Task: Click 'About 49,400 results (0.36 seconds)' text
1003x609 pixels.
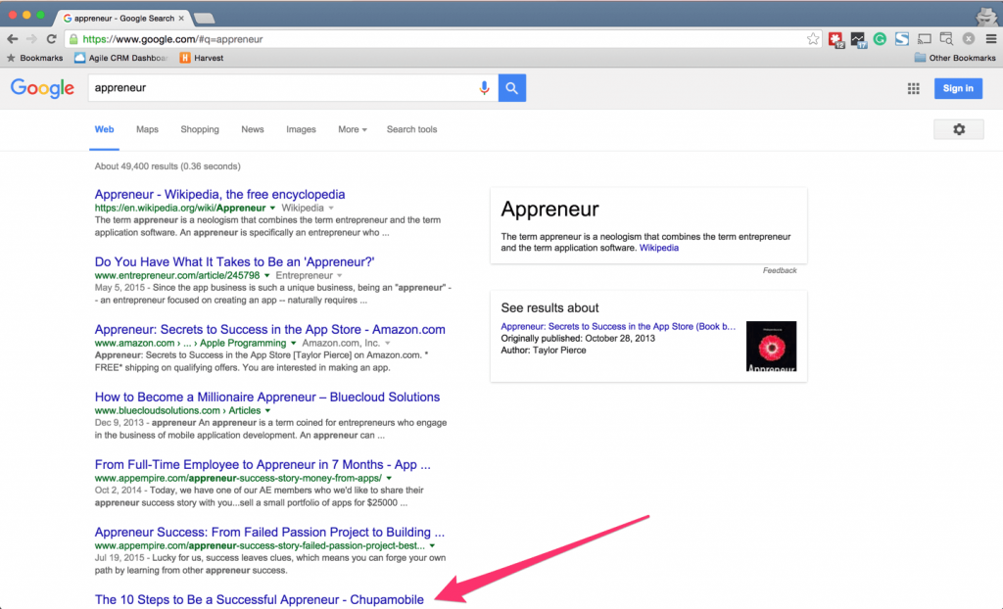Action: coord(167,166)
